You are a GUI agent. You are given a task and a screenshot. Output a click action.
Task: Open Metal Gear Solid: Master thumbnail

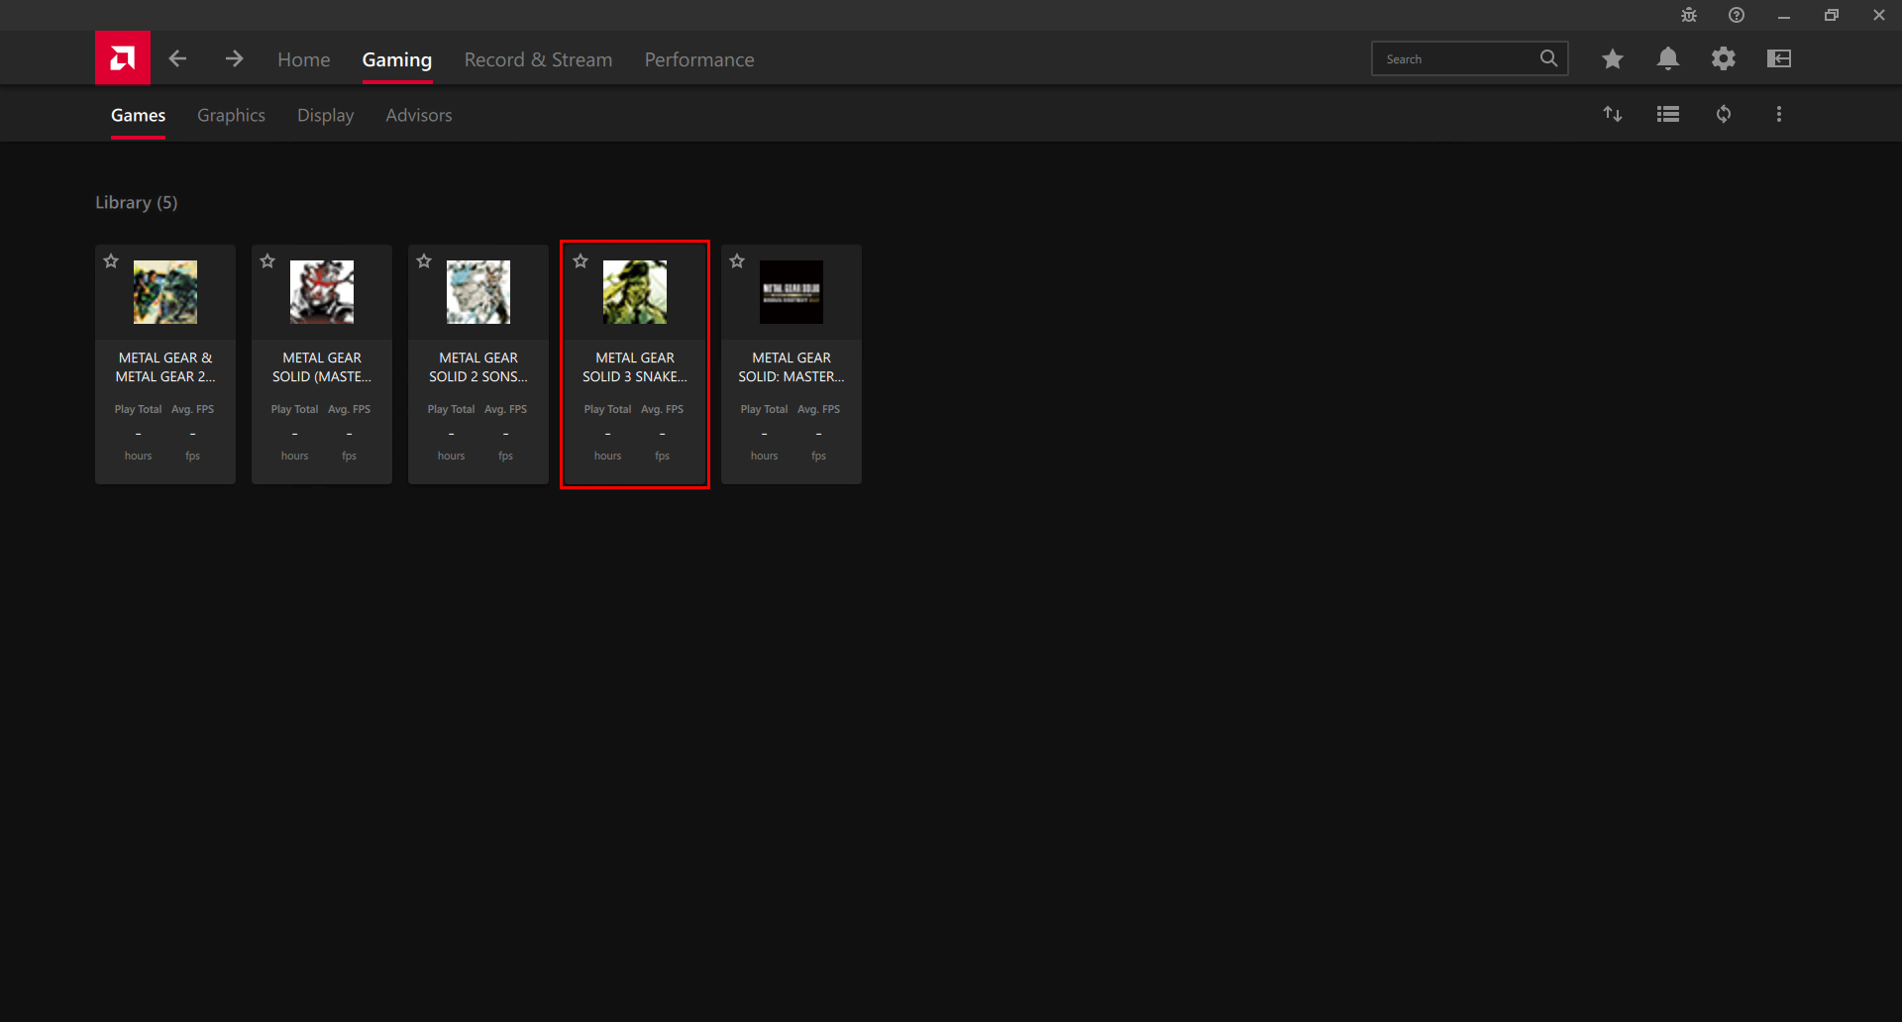(x=792, y=292)
